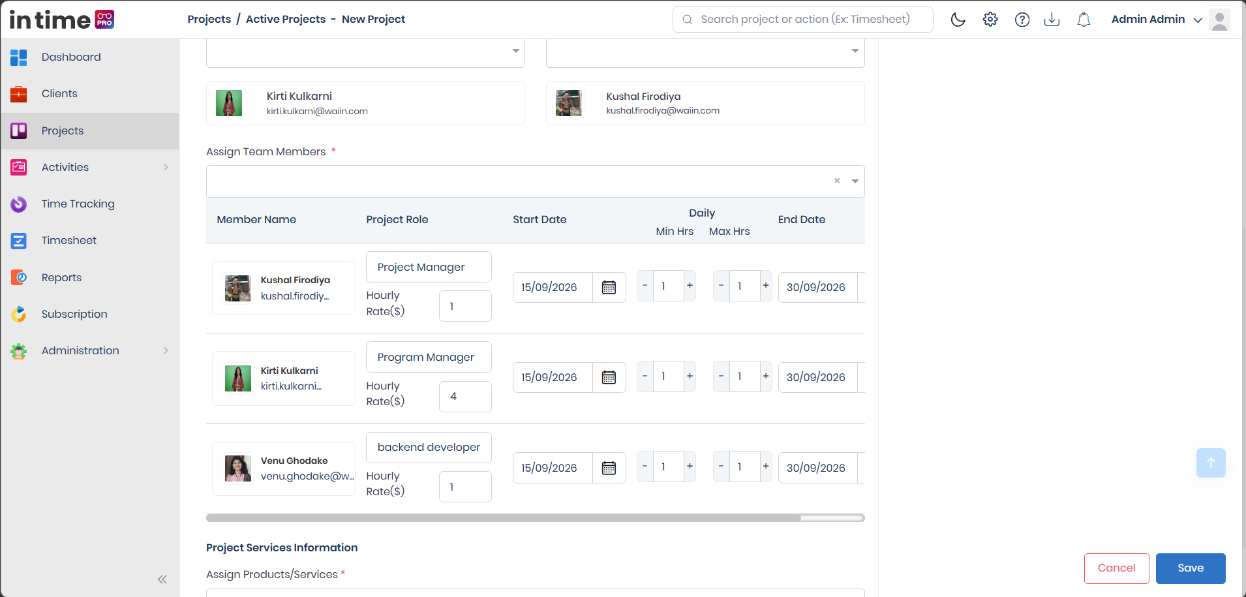Click Active Projects breadcrumb link
The image size is (1246, 597).
coord(286,20)
